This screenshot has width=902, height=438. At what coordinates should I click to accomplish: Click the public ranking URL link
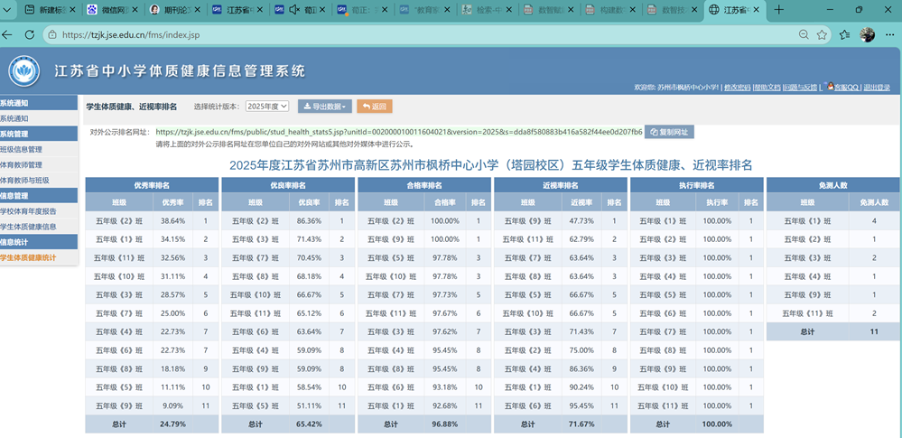399,132
